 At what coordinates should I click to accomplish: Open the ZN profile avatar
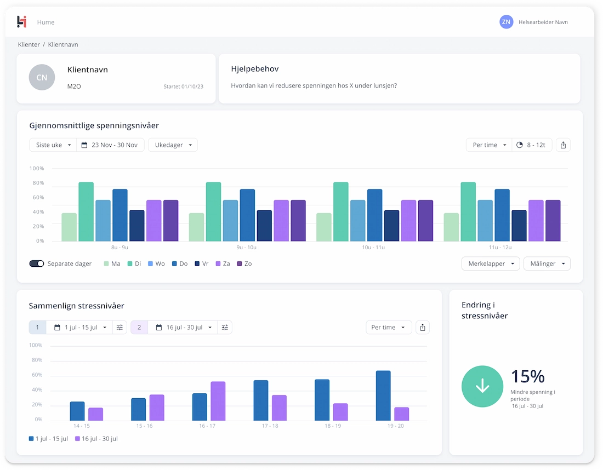click(x=506, y=22)
